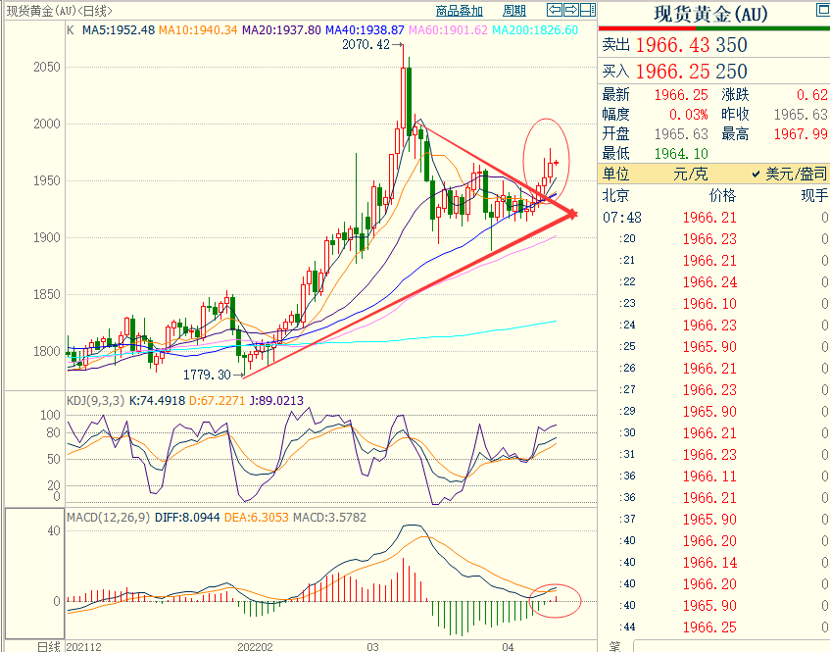Click the 卖出 price 1966.43
The height and width of the screenshot is (652, 830).
[672, 45]
